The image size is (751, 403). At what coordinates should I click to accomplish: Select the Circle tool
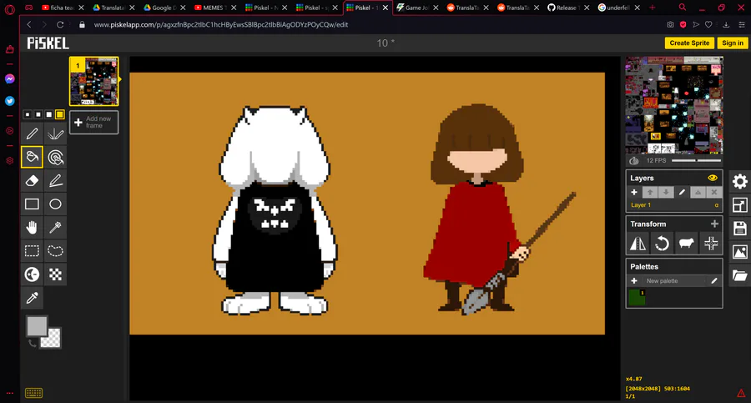click(56, 204)
